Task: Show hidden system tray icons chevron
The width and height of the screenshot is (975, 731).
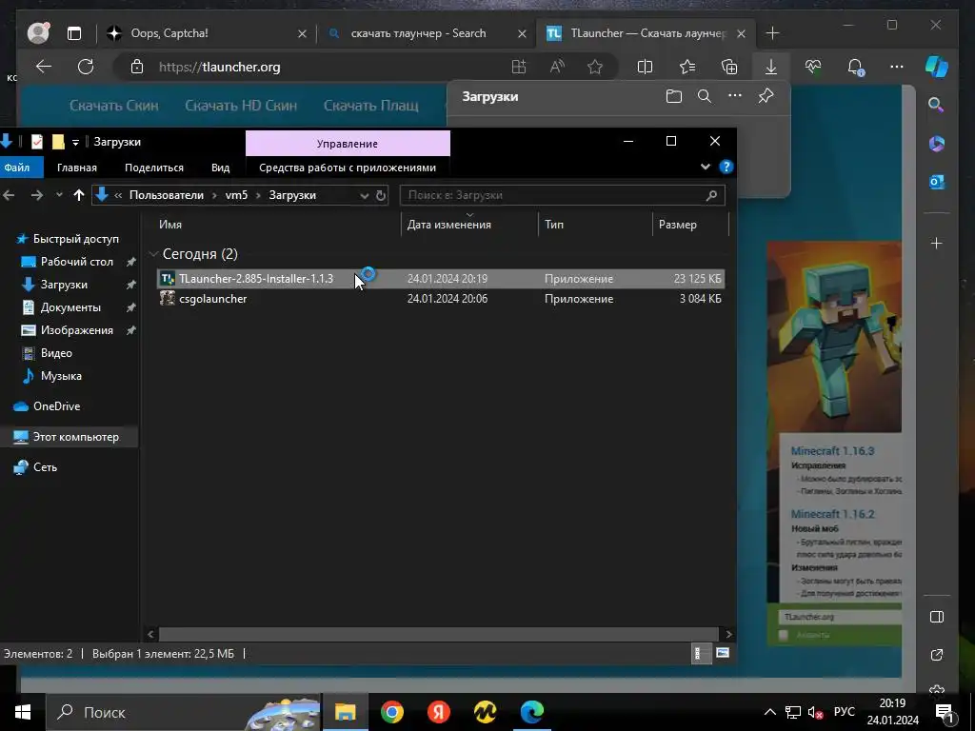Action: (x=769, y=712)
